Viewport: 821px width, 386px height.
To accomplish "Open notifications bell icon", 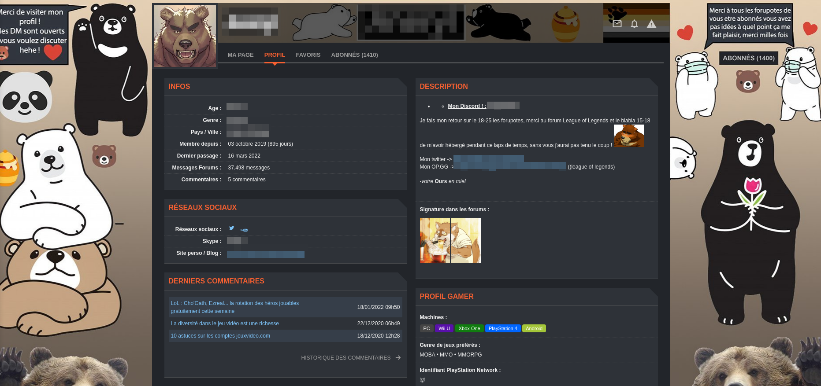I will [634, 24].
